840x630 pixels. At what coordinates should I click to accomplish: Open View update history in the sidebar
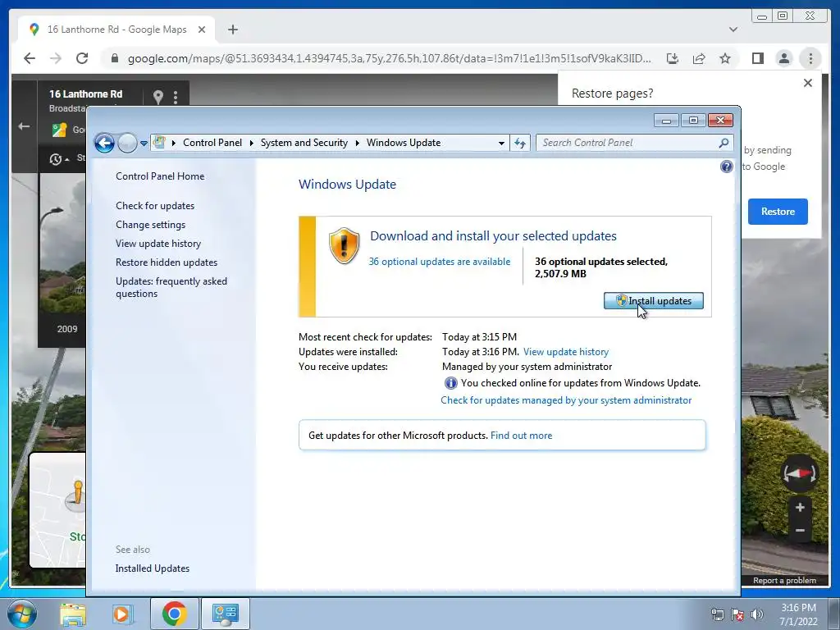point(158,243)
